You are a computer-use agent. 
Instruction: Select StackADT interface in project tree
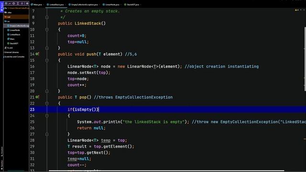[x=13, y=43]
